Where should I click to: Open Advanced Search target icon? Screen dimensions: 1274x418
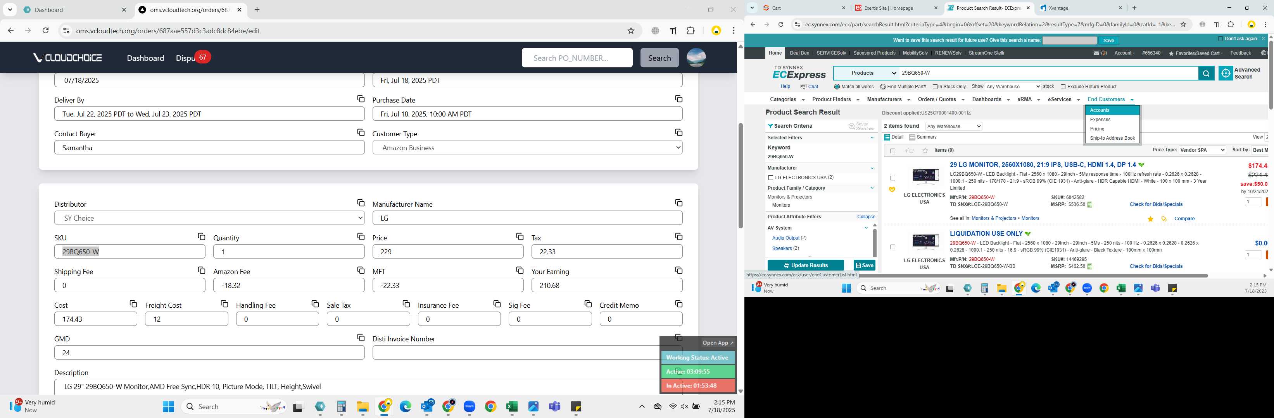[x=1225, y=73]
